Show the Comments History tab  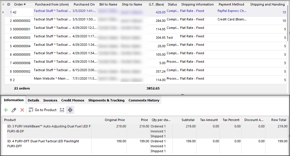(x=144, y=100)
